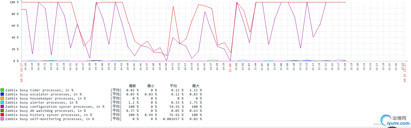Image resolution: width=411 pixels, height=128 pixels.
Task: Click max value '0.02 %' for self-monitoring processes
Action: click(x=195, y=119)
